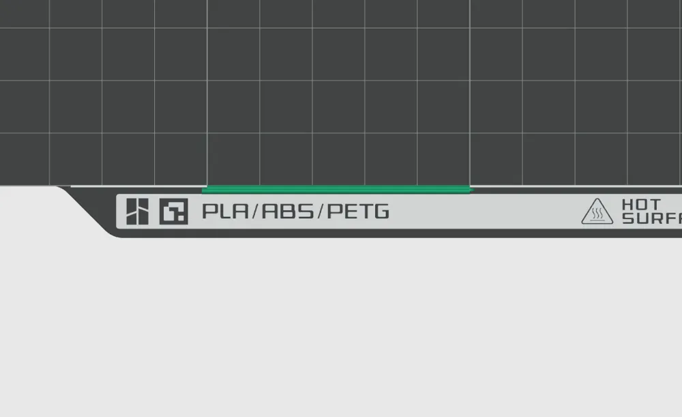Click the square code marker icon

[173, 212]
